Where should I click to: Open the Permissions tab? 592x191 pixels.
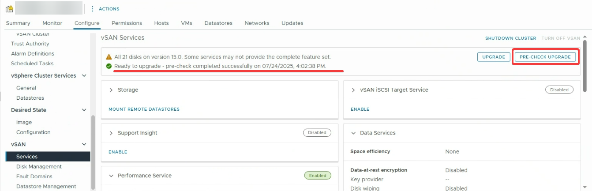click(x=127, y=23)
